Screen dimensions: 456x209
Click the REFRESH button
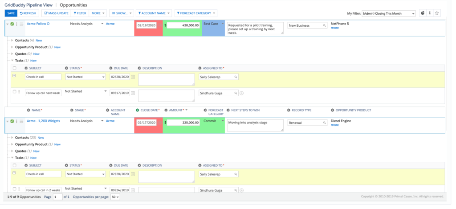click(x=28, y=13)
